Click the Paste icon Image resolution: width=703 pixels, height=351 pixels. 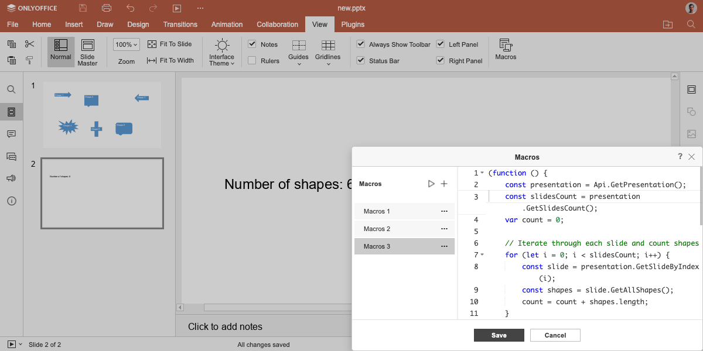(x=12, y=60)
